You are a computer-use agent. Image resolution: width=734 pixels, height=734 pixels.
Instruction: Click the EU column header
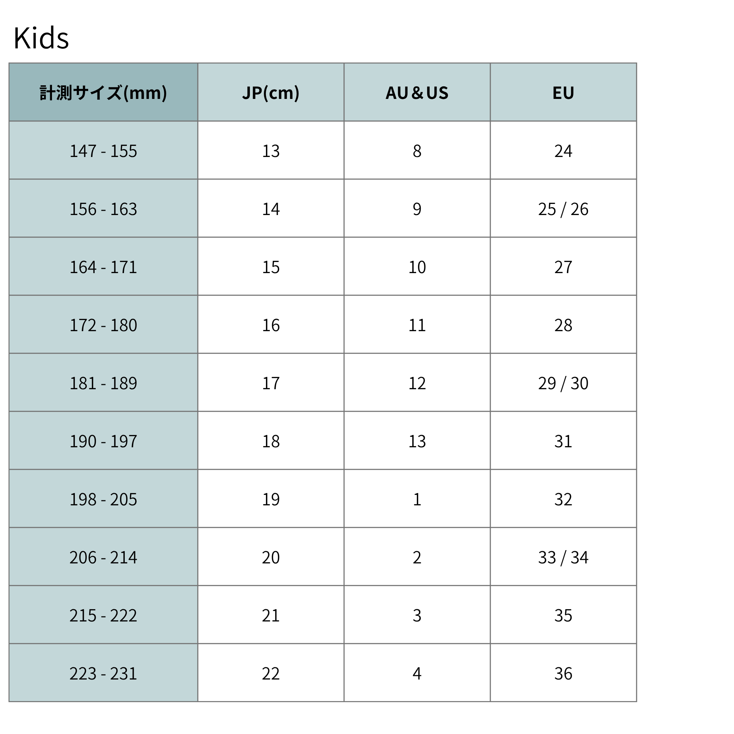tap(563, 92)
